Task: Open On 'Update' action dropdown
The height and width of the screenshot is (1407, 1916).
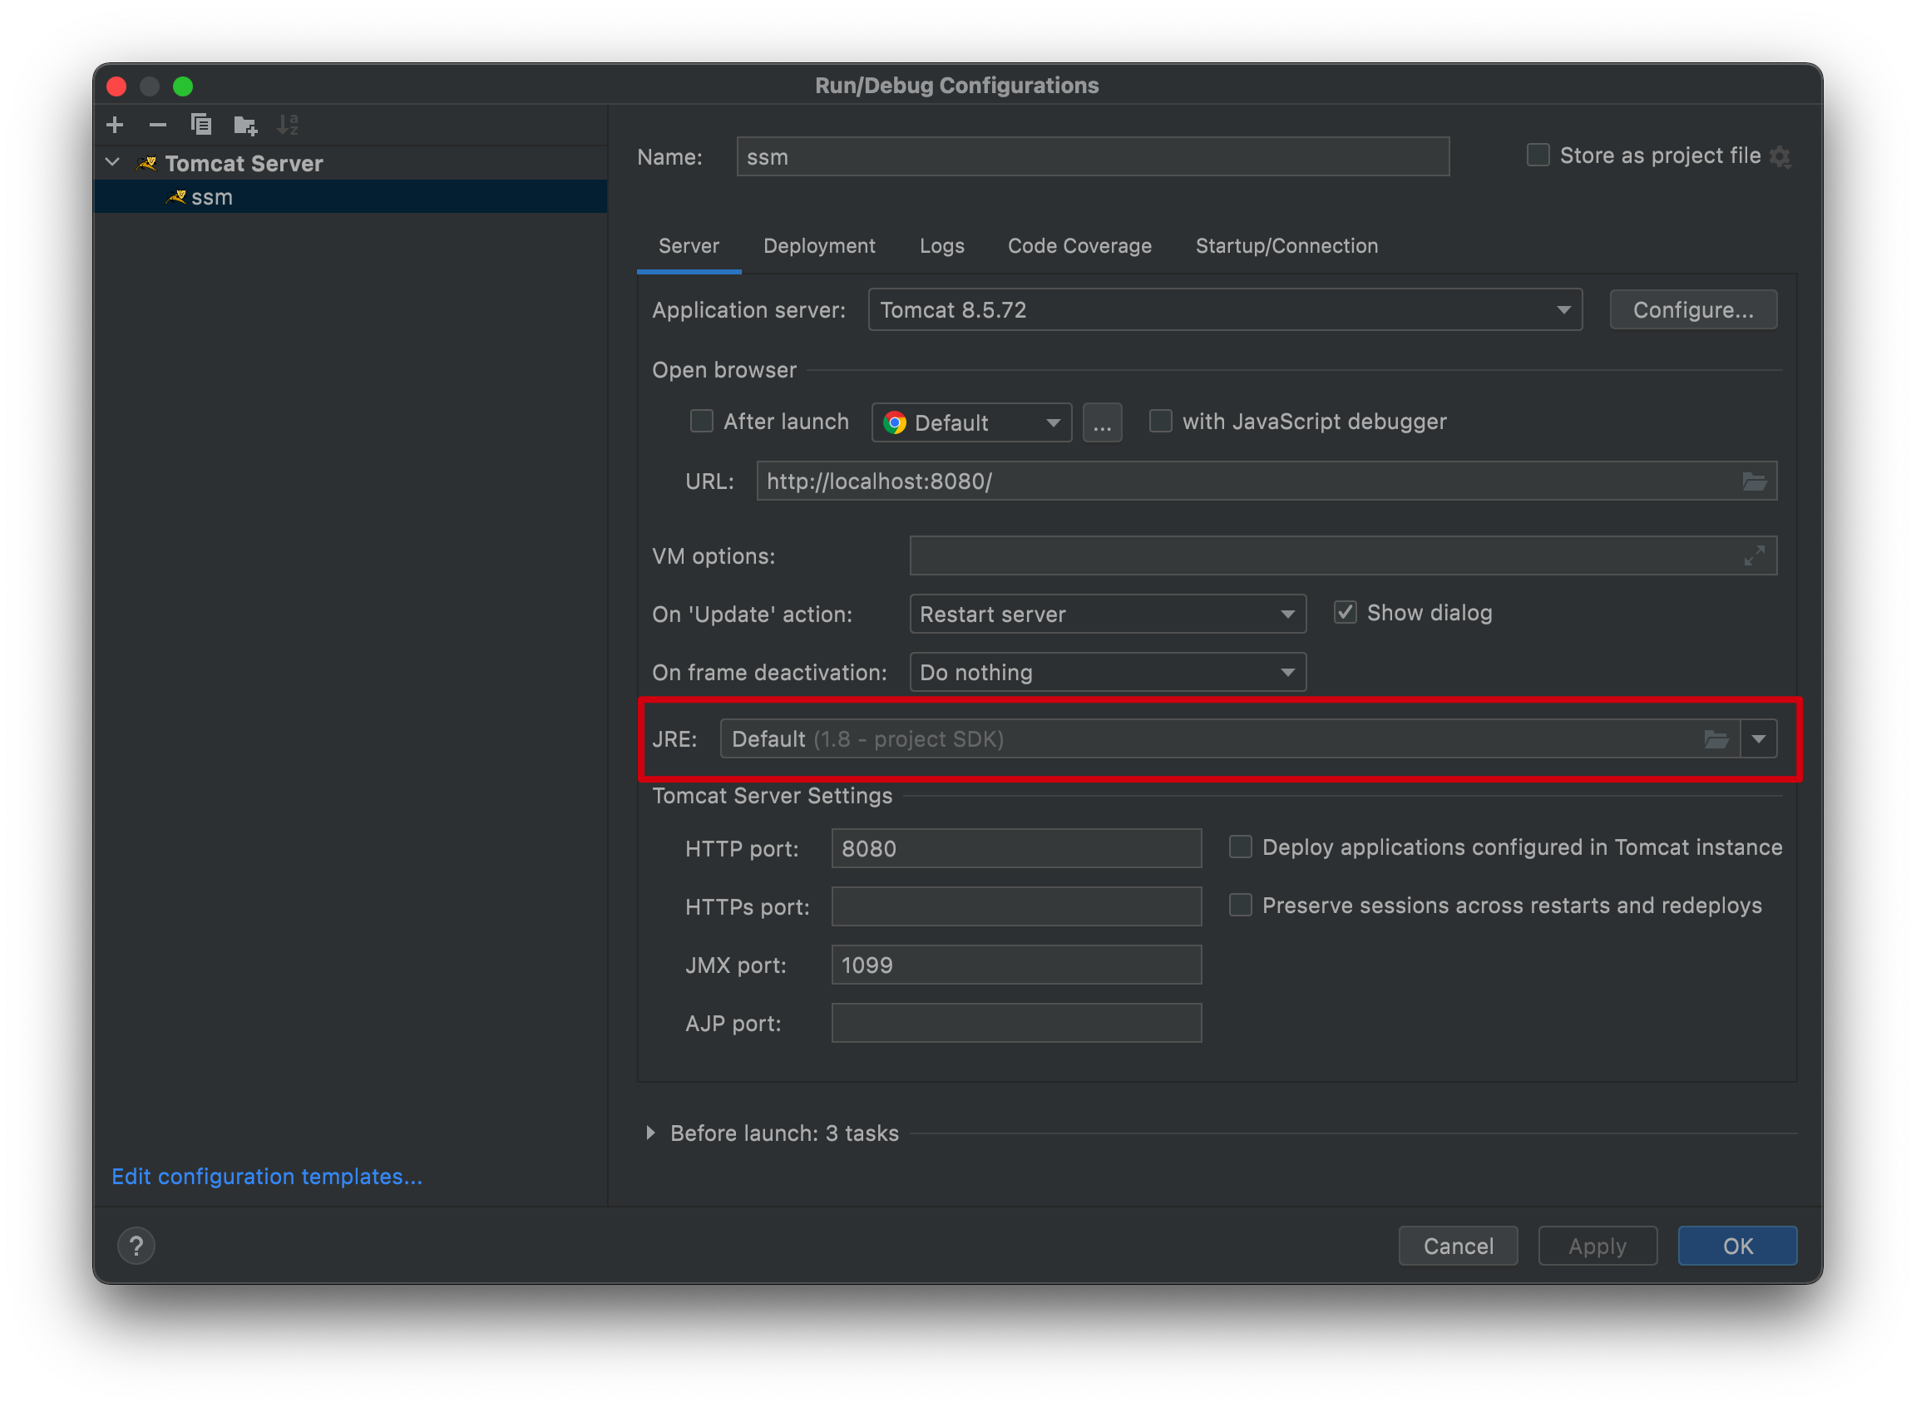Action: coord(1107,614)
